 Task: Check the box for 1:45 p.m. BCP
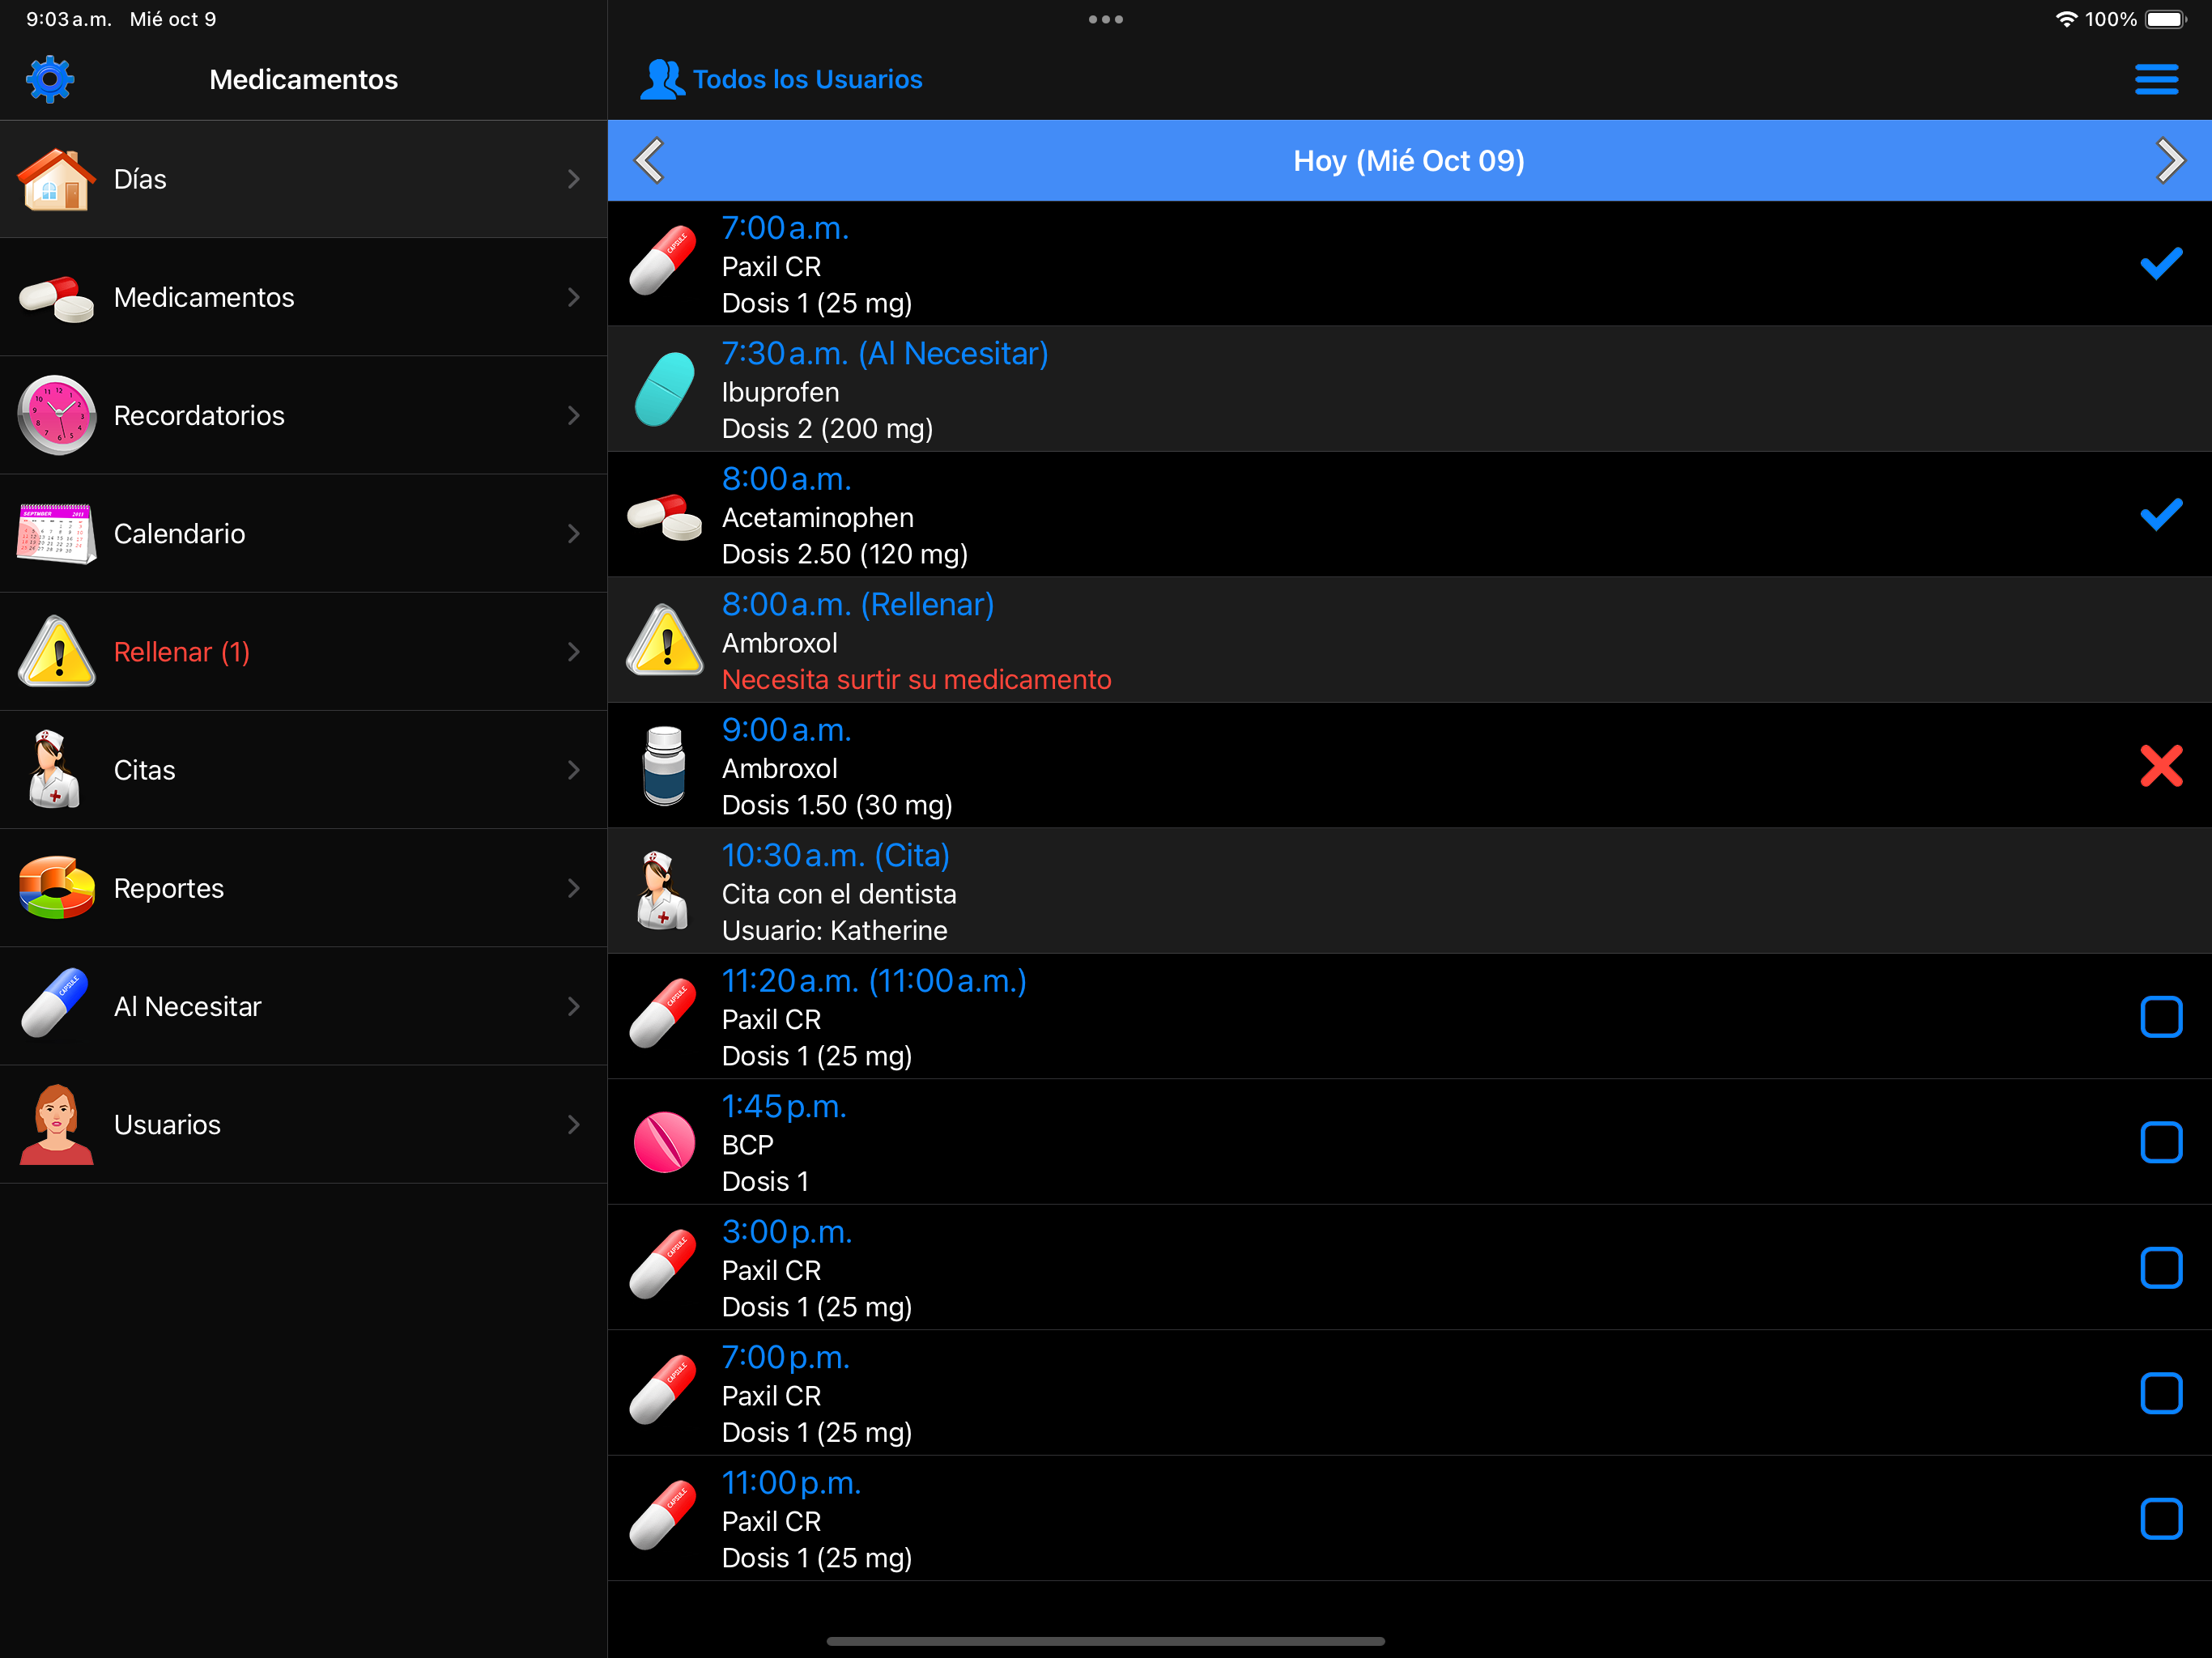(2161, 1142)
